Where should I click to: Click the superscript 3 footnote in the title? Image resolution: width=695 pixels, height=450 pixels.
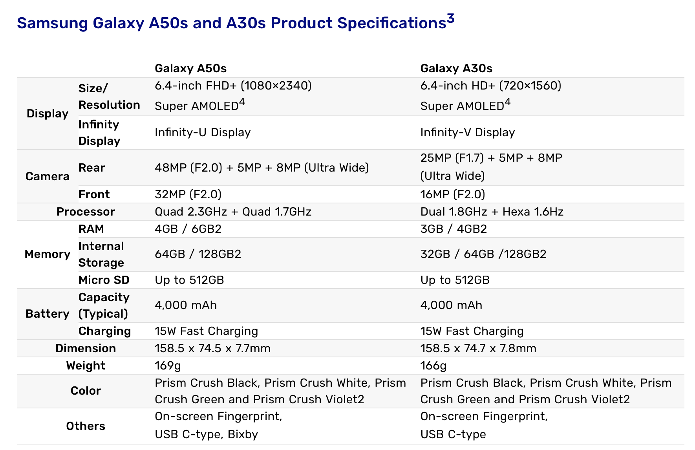pyautogui.click(x=450, y=18)
